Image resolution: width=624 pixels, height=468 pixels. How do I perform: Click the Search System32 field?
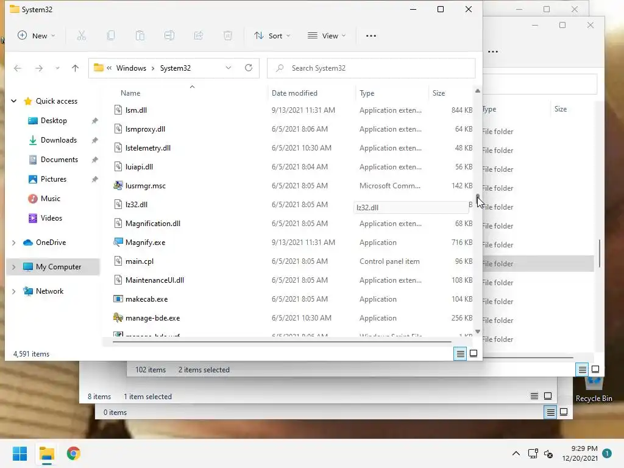tap(371, 68)
